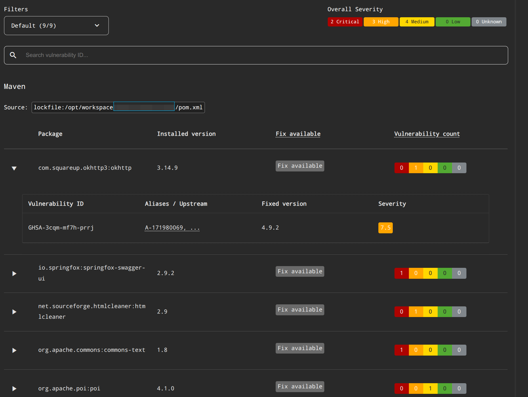The width and height of the screenshot is (528, 397).
Task: Click the Vulnerability count column header
Action: (x=427, y=134)
